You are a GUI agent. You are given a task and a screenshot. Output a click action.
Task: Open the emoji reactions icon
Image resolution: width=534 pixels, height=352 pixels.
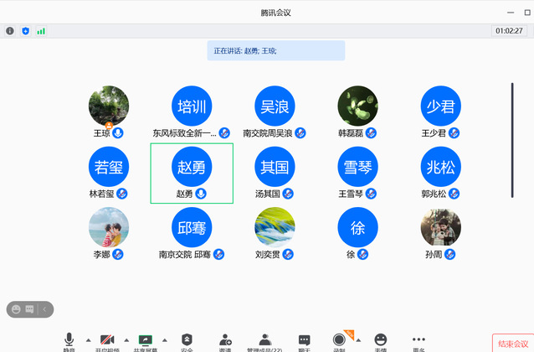click(x=381, y=341)
